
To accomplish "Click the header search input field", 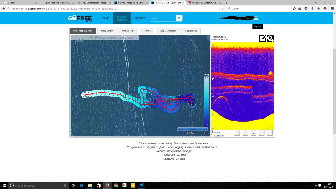I will point(163,18).
